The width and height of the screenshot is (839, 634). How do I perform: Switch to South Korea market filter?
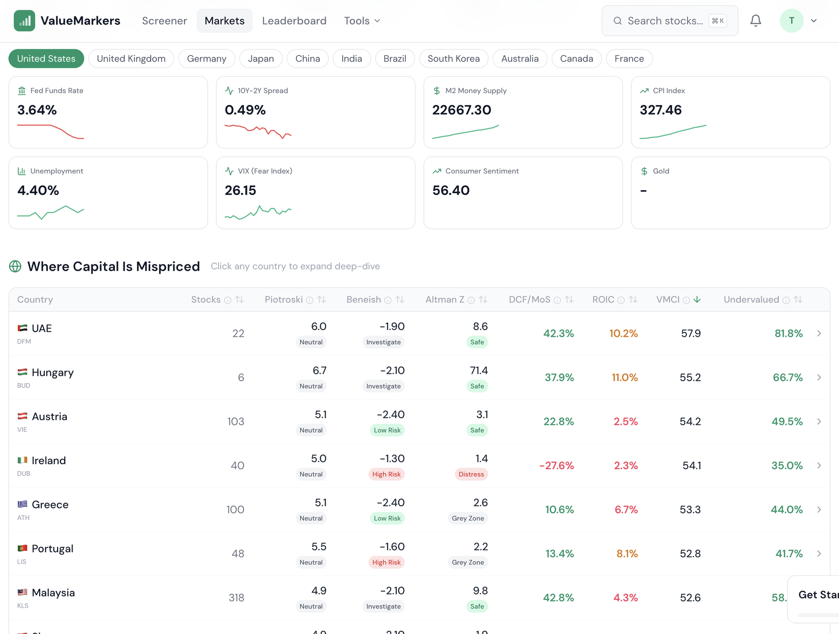[453, 59]
